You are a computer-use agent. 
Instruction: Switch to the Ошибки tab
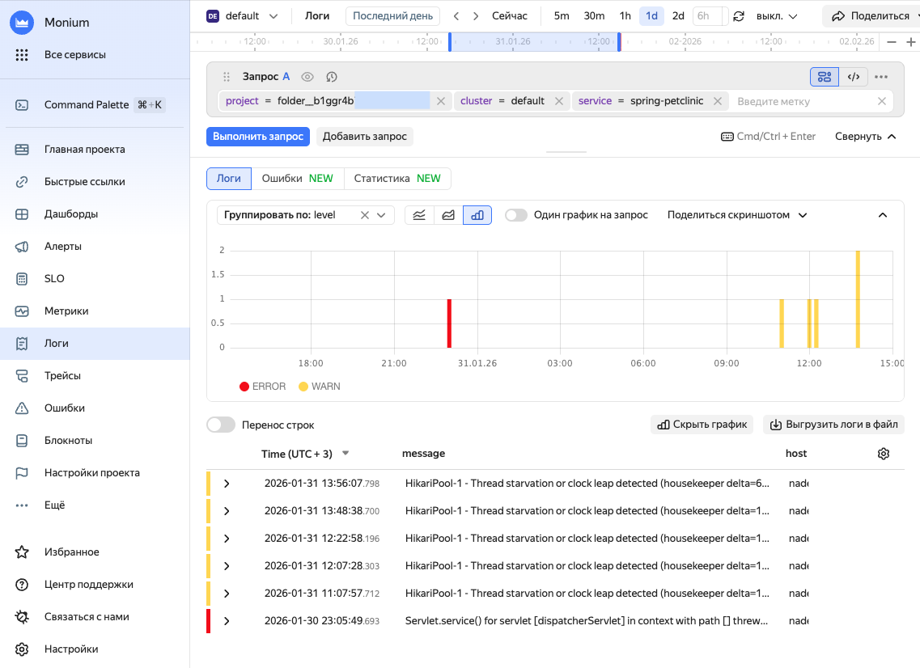(297, 179)
